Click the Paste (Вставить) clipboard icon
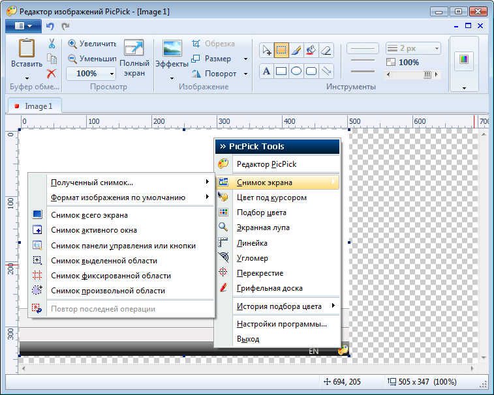 pos(27,48)
